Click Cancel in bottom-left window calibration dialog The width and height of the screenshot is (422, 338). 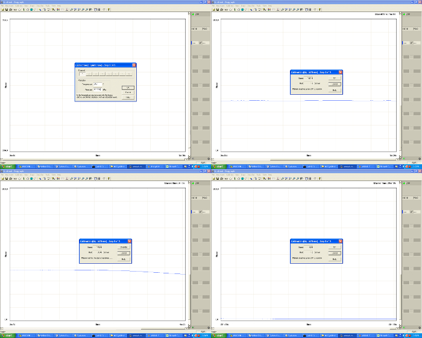click(124, 253)
